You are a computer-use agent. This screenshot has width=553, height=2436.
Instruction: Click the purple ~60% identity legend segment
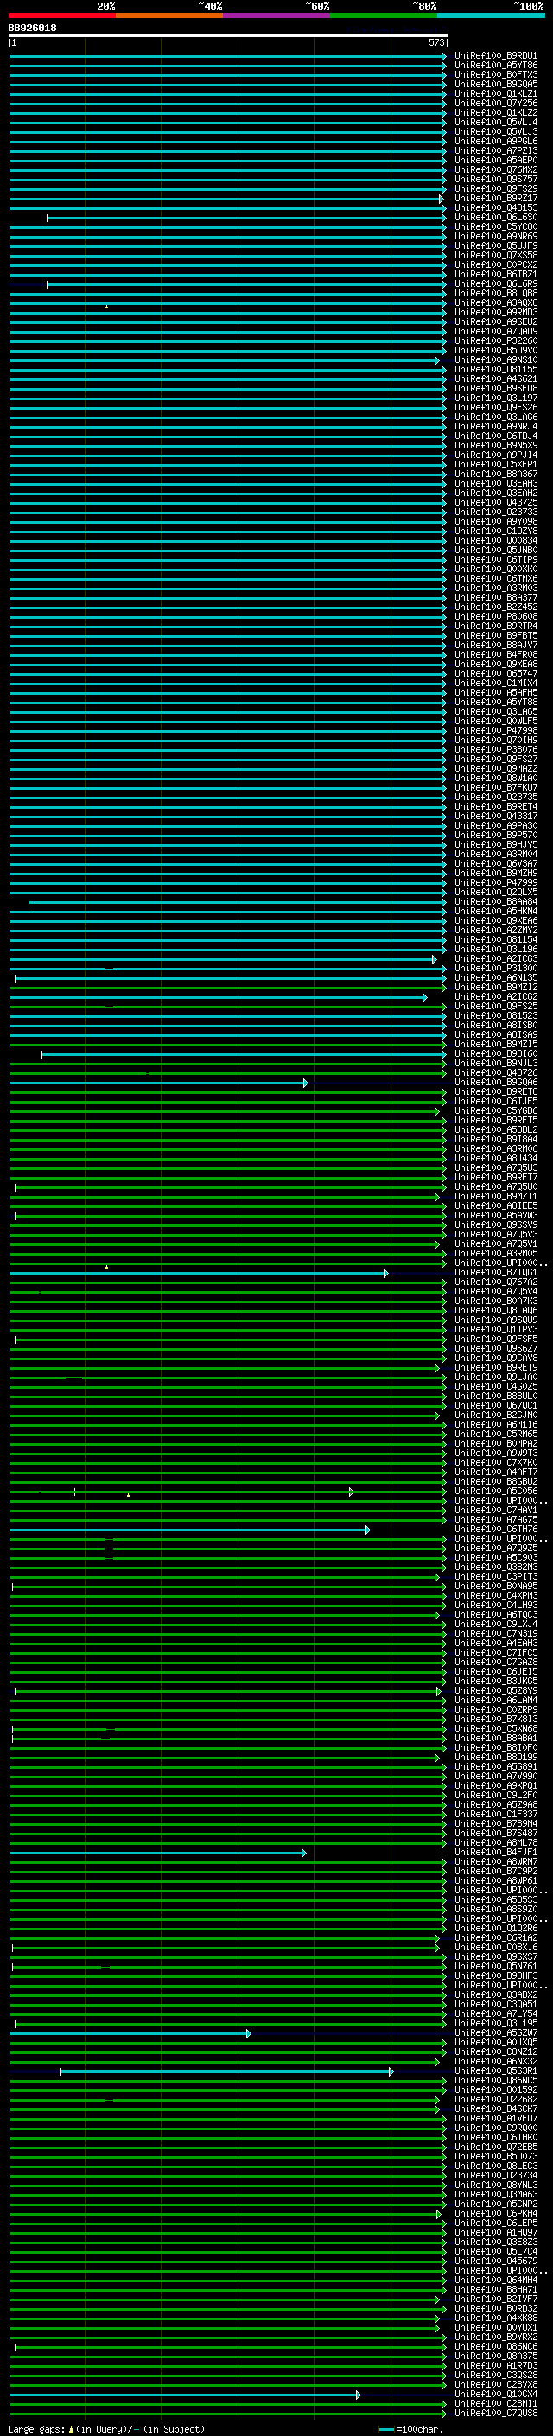pyautogui.click(x=277, y=16)
